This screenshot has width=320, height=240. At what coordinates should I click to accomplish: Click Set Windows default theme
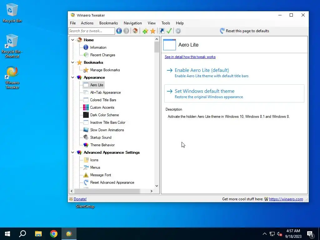[234, 93]
